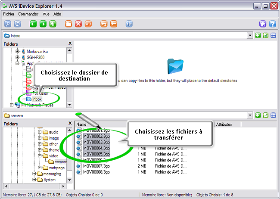Sort by the Attributes column header
Viewport: 280px width, 199px height.
(x=228, y=124)
